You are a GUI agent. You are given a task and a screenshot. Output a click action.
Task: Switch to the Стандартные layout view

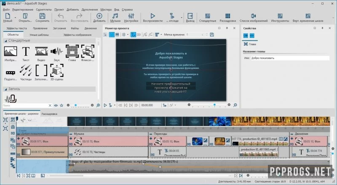(x=208, y=17)
